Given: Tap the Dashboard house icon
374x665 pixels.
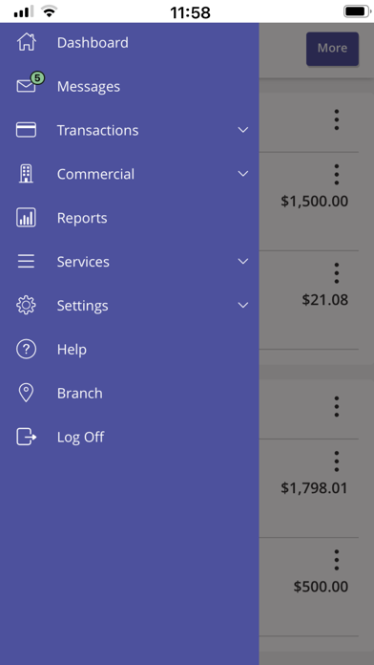Looking at the screenshot, I should [x=27, y=42].
